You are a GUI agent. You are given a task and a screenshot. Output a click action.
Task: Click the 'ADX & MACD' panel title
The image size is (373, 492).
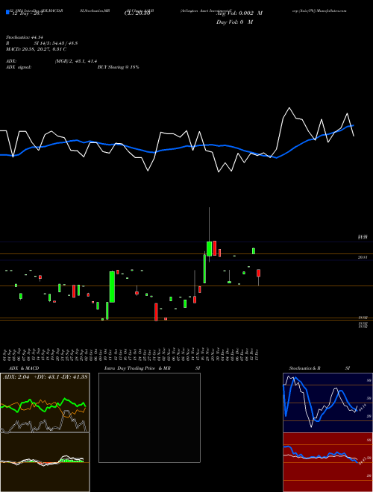pyautogui.click(x=24, y=368)
